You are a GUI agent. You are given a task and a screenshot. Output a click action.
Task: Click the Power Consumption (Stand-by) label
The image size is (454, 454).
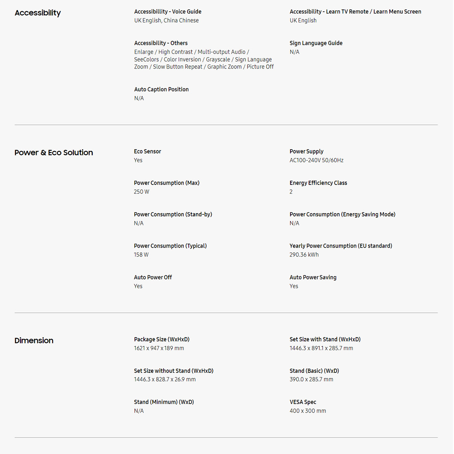pyautogui.click(x=173, y=214)
